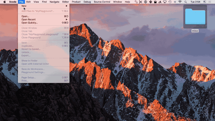The height and width of the screenshot is (121, 215).
Task: Open the Edit menu
Action: (x=28, y=2)
